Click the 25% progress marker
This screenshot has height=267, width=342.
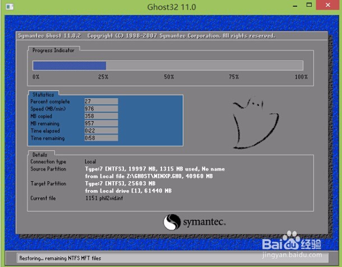[x=103, y=77]
